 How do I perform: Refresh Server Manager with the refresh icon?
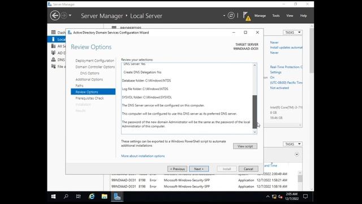point(231,15)
